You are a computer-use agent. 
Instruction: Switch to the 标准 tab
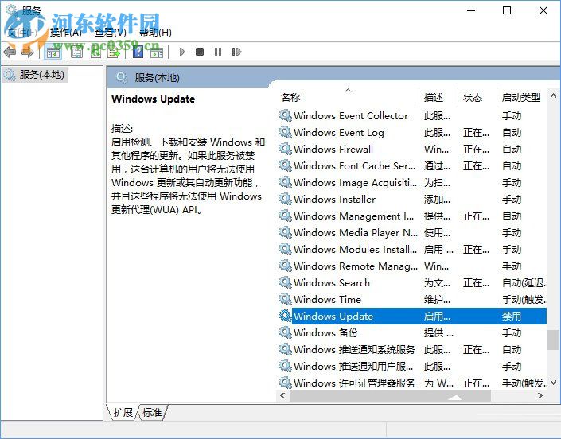point(152,412)
